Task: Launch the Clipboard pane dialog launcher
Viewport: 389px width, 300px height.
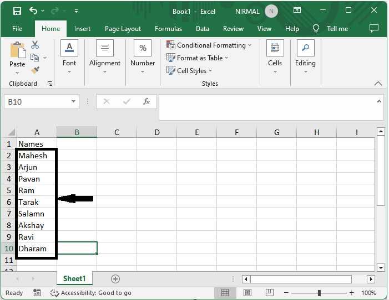Action: [x=50, y=84]
